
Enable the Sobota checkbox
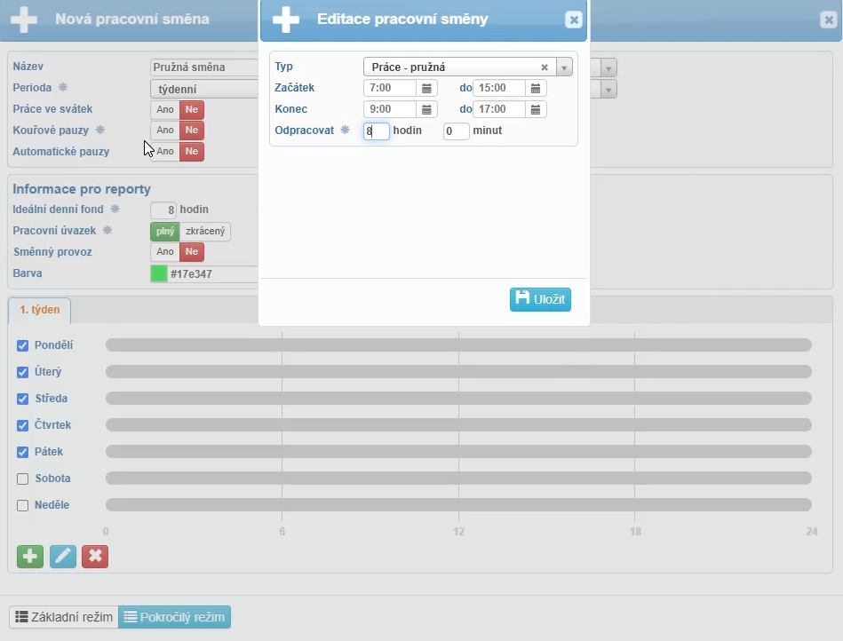(x=23, y=479)
